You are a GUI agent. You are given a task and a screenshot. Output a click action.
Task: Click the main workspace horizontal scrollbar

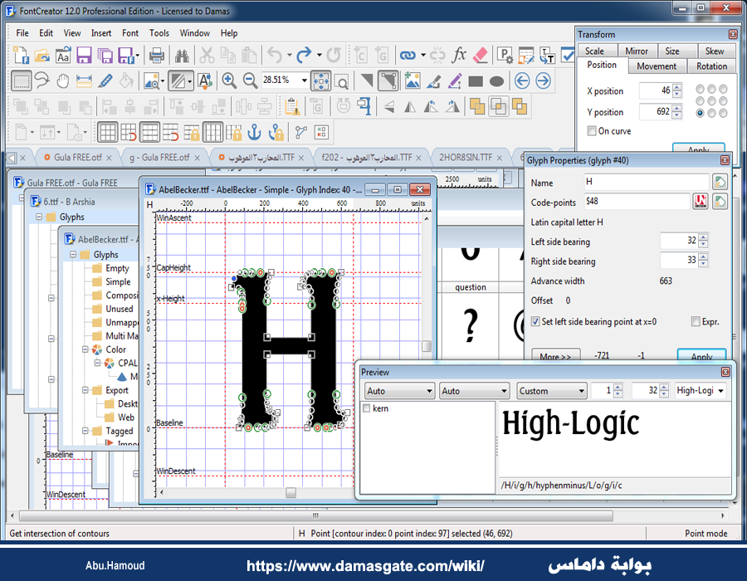click(x=315, y=515)
